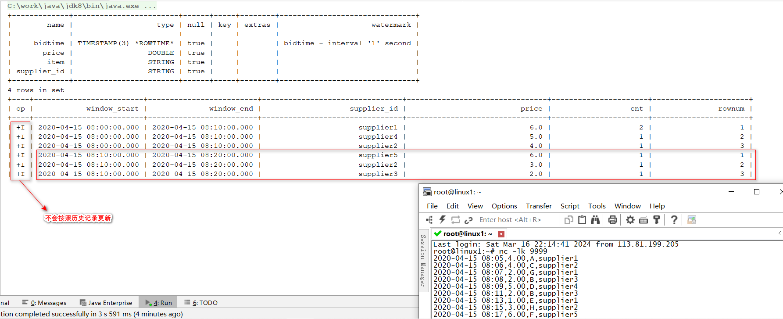Click the bidtime name cell in schema table
The width and height of the screenshot is (783, 319).
(x=49, y=43)
